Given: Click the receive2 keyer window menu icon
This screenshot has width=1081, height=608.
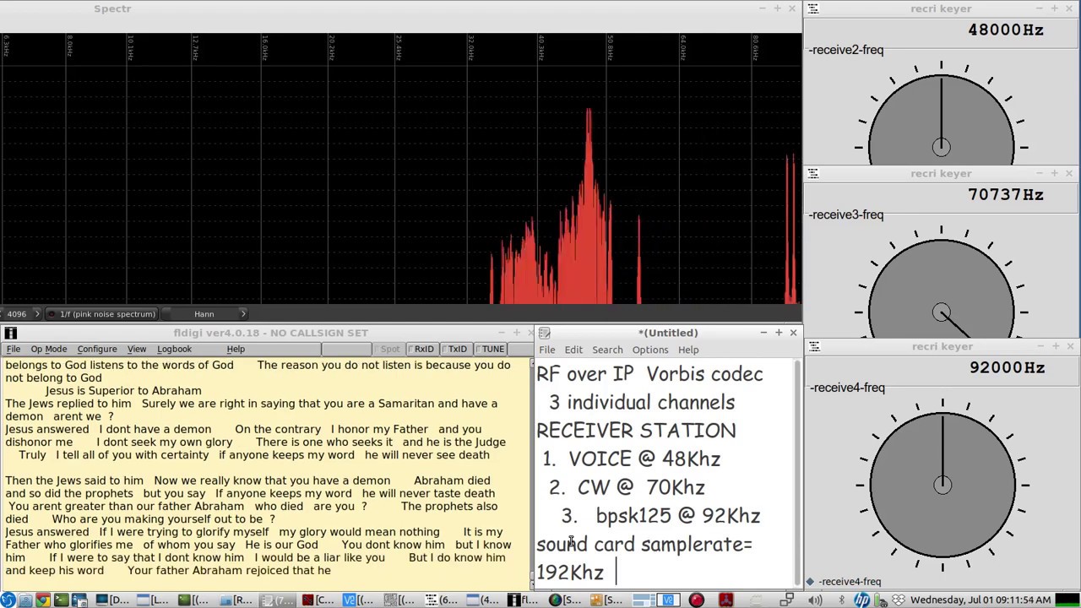Looking at the screenshot, I should pyautogui.click(x=812, y=8).
